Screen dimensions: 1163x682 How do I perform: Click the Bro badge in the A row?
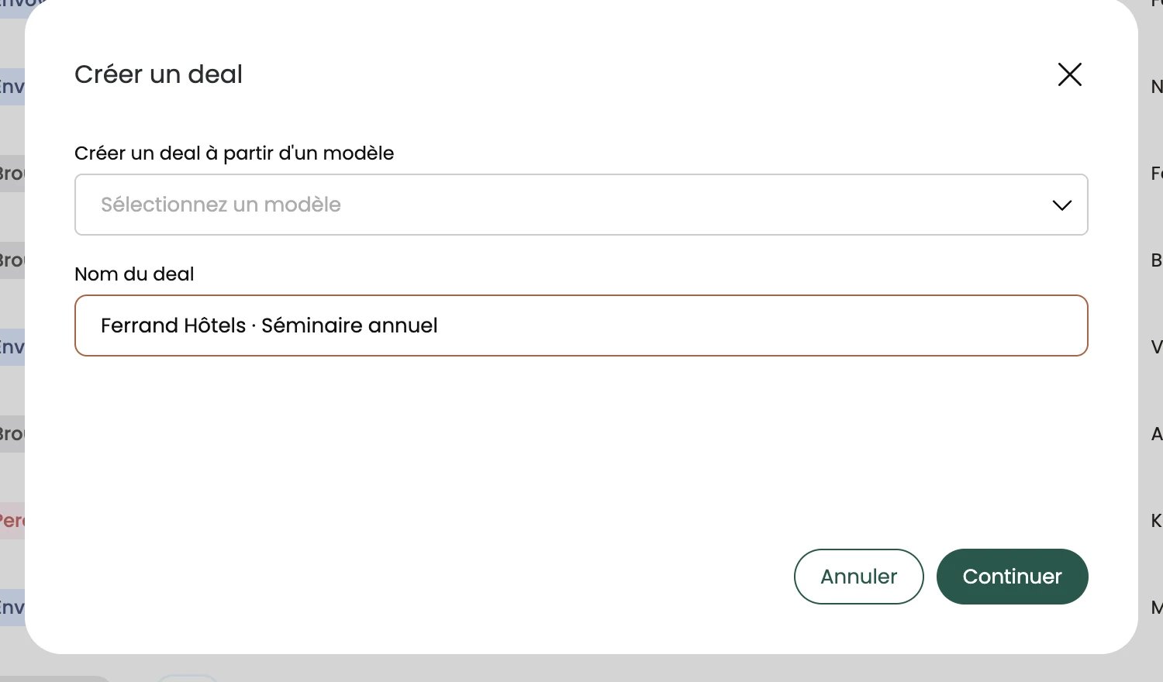pyautogui.click(x=12, y=434)
